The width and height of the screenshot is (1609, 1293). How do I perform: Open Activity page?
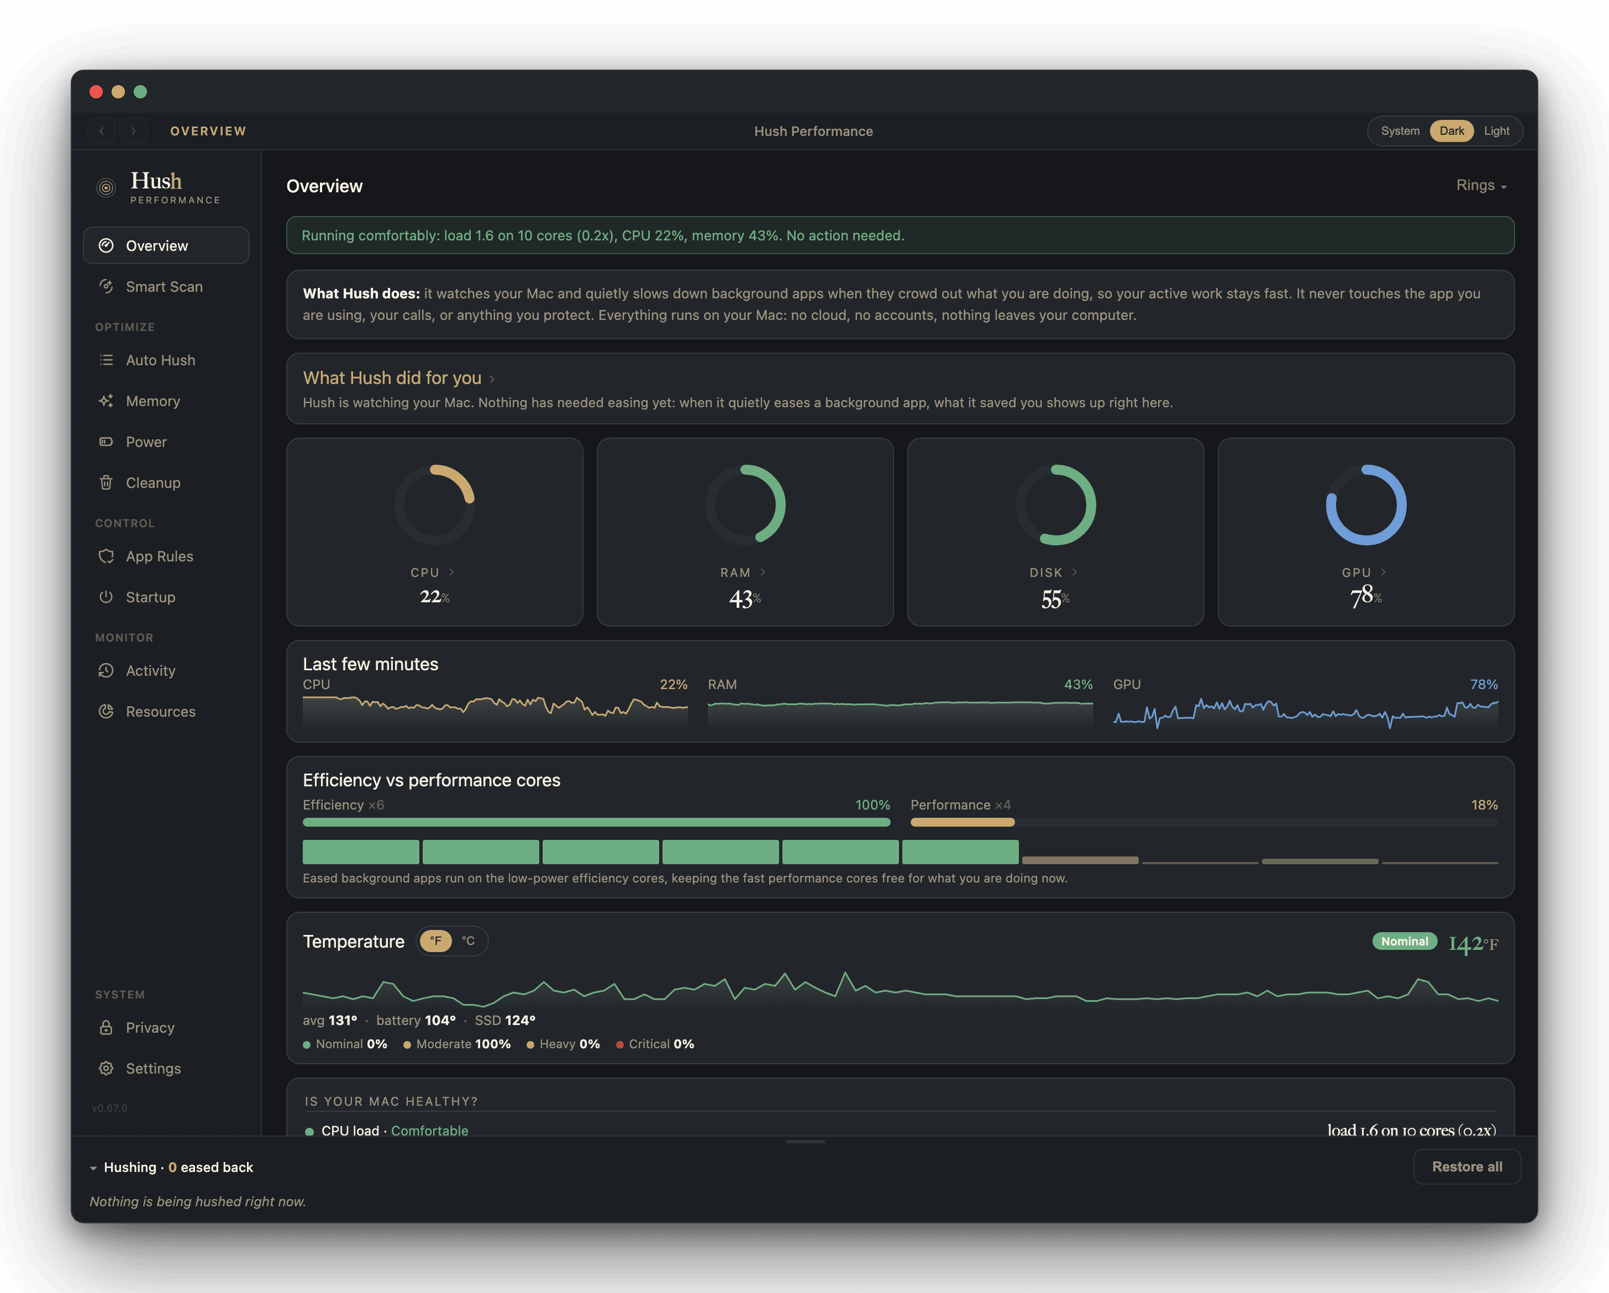click(x=166, y=670)
